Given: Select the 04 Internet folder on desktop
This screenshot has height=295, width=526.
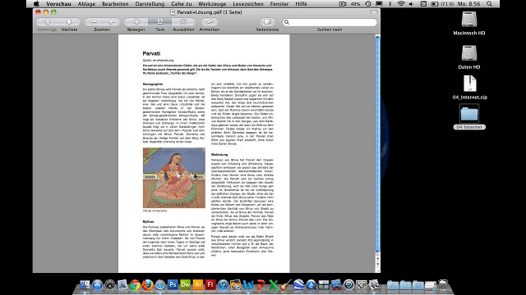Looking at the screenshot, I should [469, 116].
